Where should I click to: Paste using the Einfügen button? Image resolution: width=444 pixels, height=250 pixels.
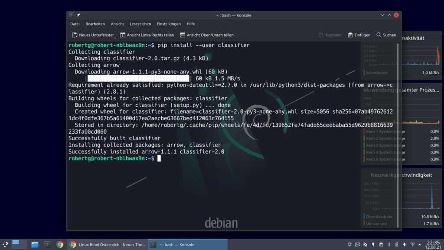(359, 35)
